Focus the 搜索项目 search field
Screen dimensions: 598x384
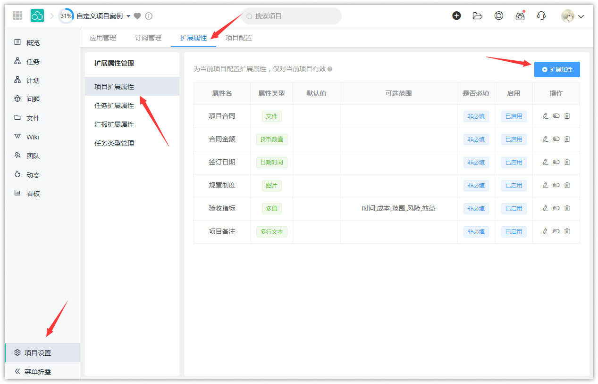pos(292,16)
